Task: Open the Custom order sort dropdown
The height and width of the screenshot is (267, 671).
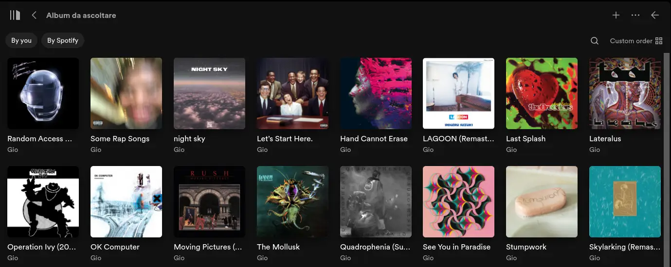Action: (631, 41)
